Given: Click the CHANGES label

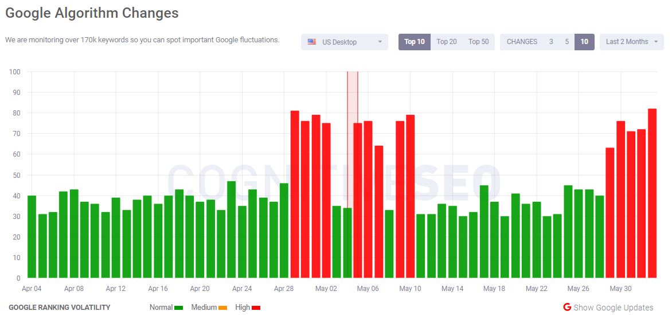Looking at the screenshot, I should [x=522, y=42].
